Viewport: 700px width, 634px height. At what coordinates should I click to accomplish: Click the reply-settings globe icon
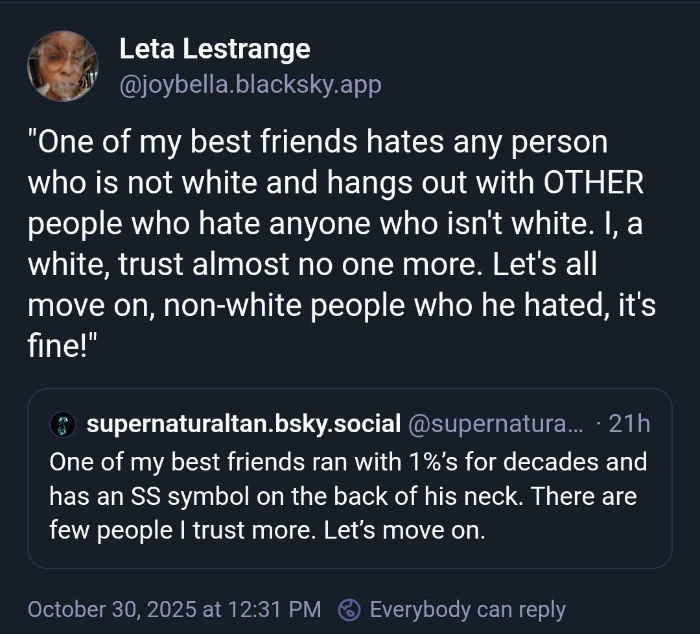click(x=350, y=609)
